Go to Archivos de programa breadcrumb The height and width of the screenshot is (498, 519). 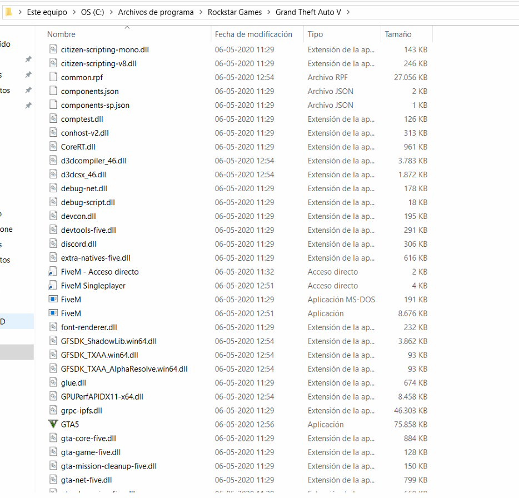(x=156, y=12)
